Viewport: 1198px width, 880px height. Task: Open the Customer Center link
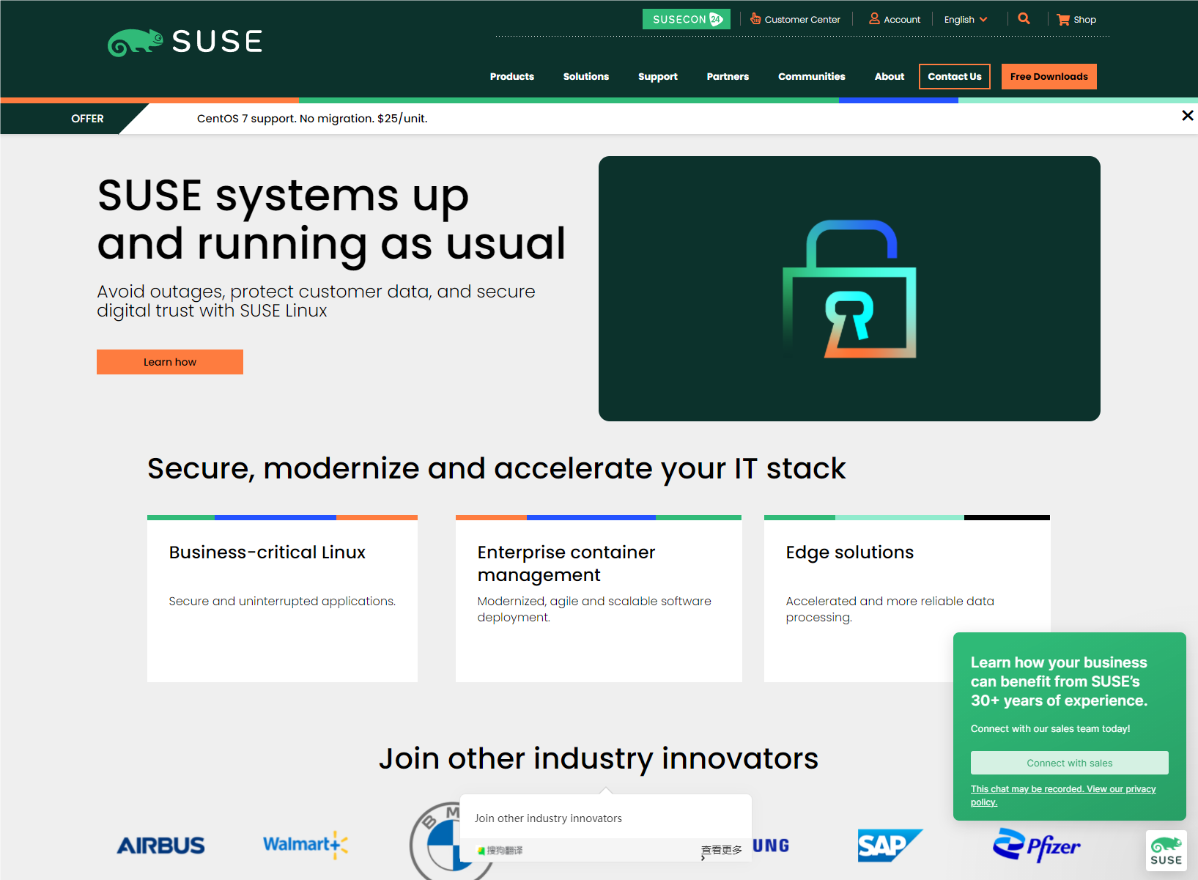pos(802,20)
